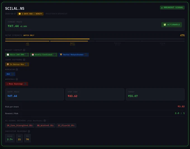Click the +0.00% price change
This screenshot has width=190, height=149.
[23, 26]
